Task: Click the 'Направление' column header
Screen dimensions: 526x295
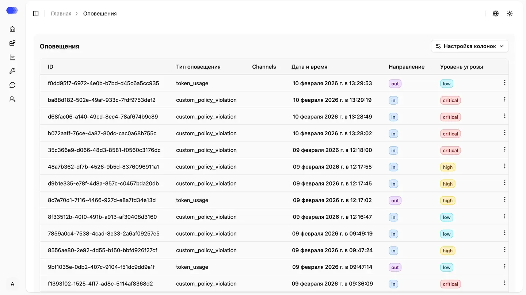Action: (407, 67)
